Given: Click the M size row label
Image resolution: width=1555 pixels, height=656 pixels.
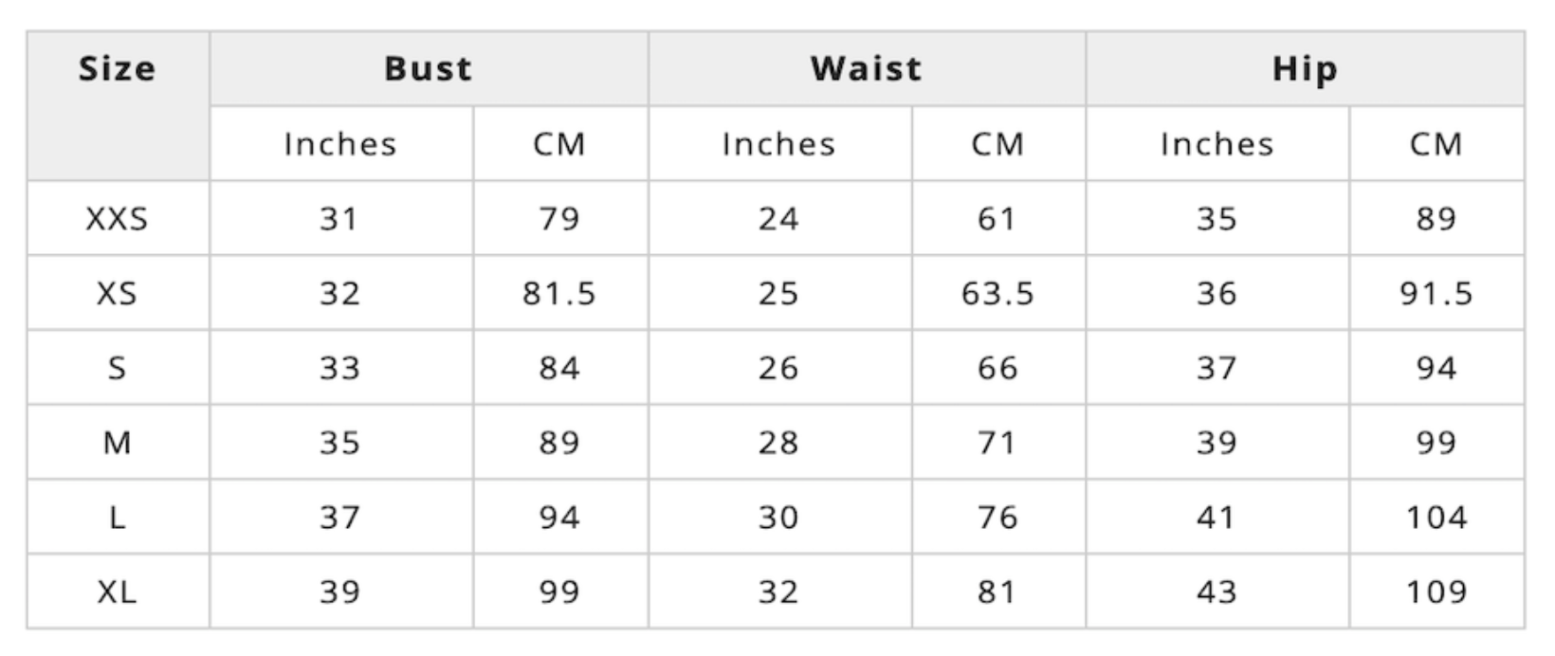Looking at the screenshot, I should tap(117, 443).
